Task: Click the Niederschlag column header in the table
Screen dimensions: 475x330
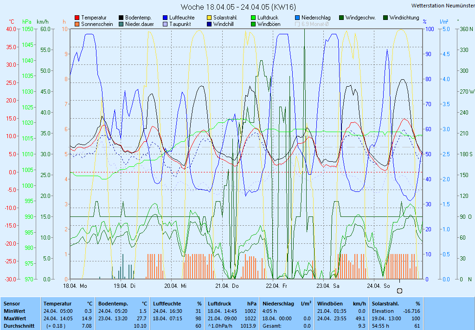Action: click(278, 304)
